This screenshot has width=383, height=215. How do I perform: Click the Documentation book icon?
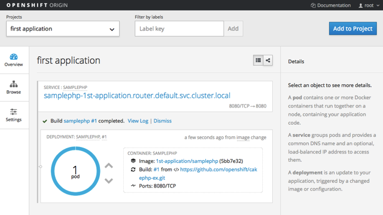pos(313,5)
